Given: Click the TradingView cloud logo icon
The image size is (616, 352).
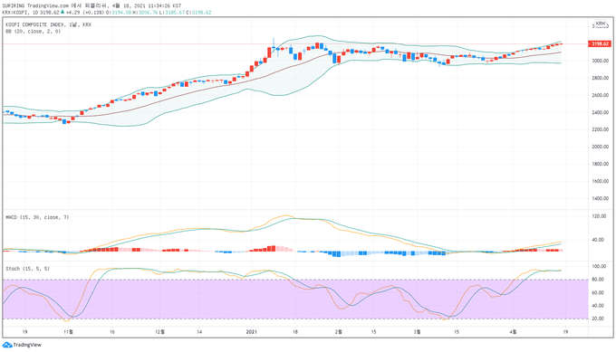Looking at the screenshot, I should (7, 345).
